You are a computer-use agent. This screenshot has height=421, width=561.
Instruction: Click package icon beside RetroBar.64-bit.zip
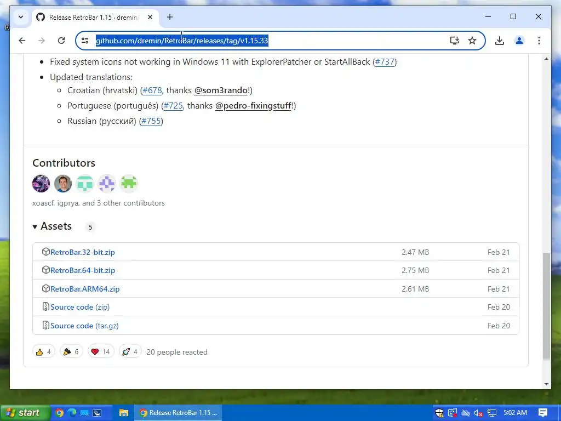(x=45, y=270)
